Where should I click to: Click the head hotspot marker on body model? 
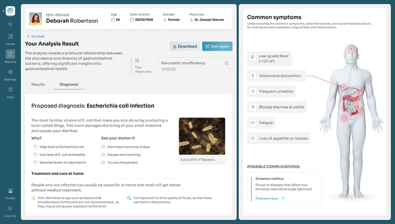point(351,49)
